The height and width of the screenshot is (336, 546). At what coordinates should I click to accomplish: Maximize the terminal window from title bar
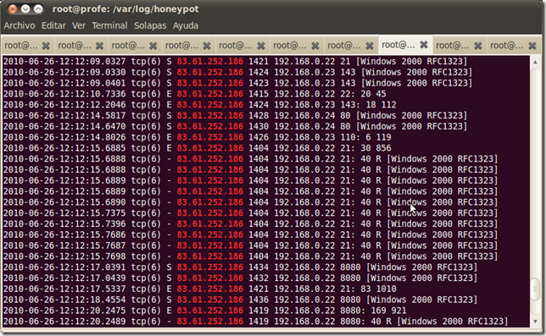coord(38,8)
